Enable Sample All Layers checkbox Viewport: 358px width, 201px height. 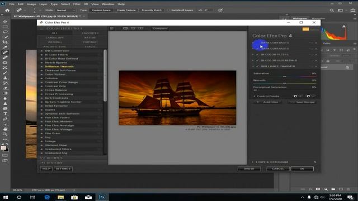(168, 10)
